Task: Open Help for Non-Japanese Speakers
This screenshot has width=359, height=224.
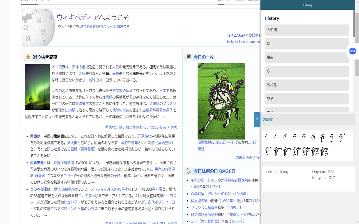Action: tap(243, 42)
